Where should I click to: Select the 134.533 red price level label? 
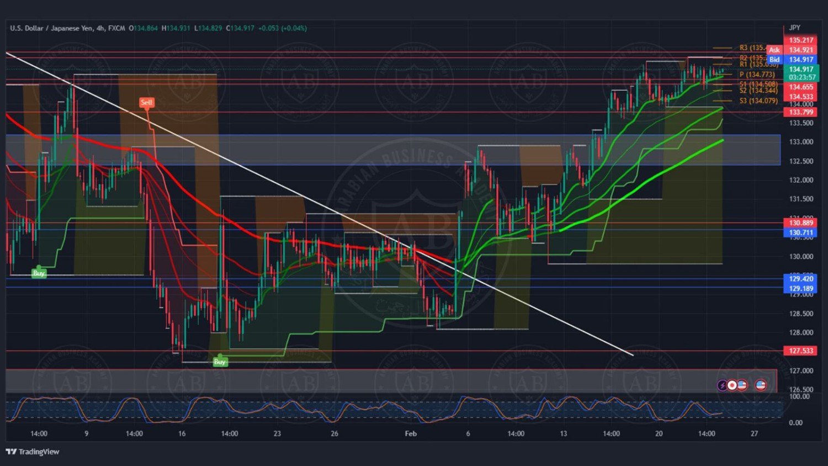[801, 97]
